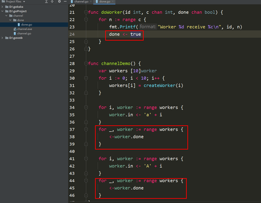Image resolution: width=261 pixels, height=203 pixels.
Task: Click the doWorker function name
Action: pyautogui.click(x=112, y=12)
